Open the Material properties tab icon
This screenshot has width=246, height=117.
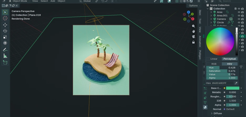tap(205, 107)
